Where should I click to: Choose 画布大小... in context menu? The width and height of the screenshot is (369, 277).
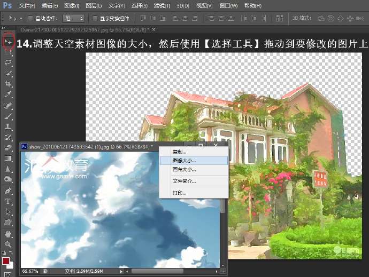click(x=194, y=169)
